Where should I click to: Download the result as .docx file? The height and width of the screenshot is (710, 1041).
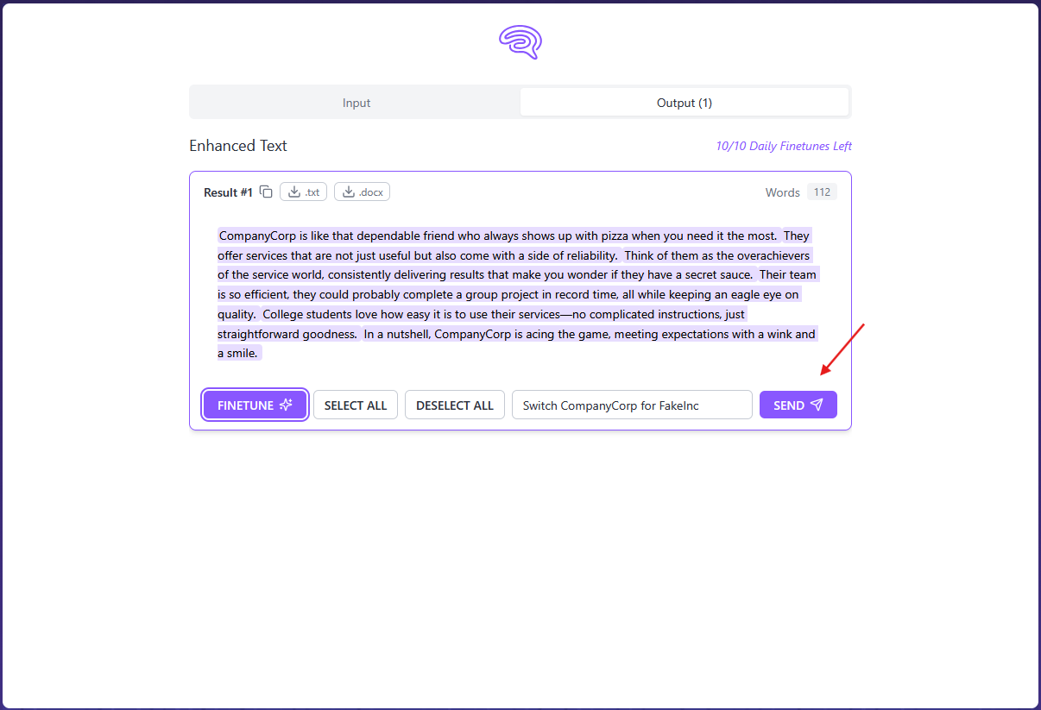tap(362, 192)
